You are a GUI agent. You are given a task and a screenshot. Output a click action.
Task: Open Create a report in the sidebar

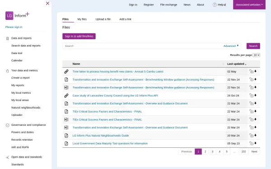[20, 78]
